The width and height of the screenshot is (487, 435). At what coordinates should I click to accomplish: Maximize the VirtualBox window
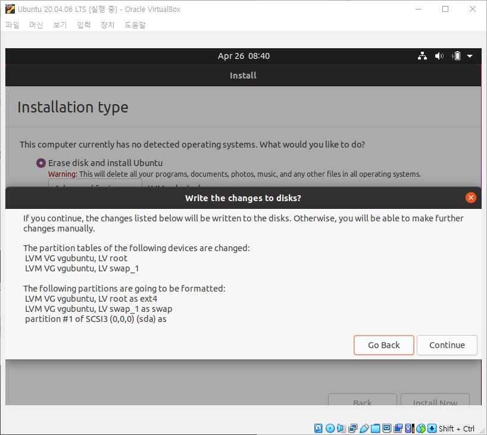coord(445,10)
